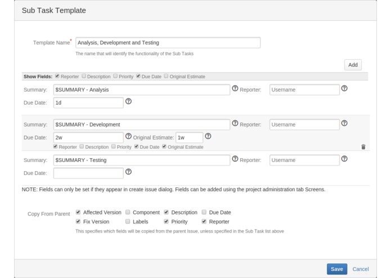Open help icon next to 1d due date
Screen dimensions: 391x278
[128, 101]
